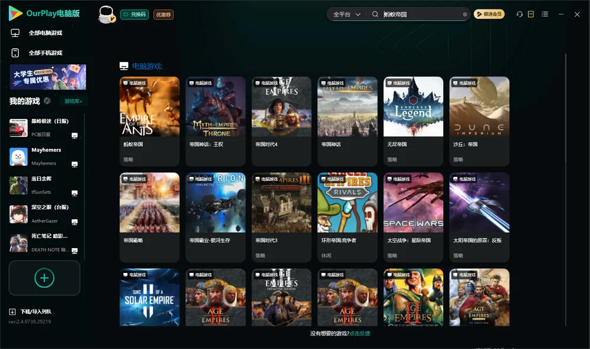Open the Empire of the Ants game card
Screen dimensions: 590x349
coord(149,121)
